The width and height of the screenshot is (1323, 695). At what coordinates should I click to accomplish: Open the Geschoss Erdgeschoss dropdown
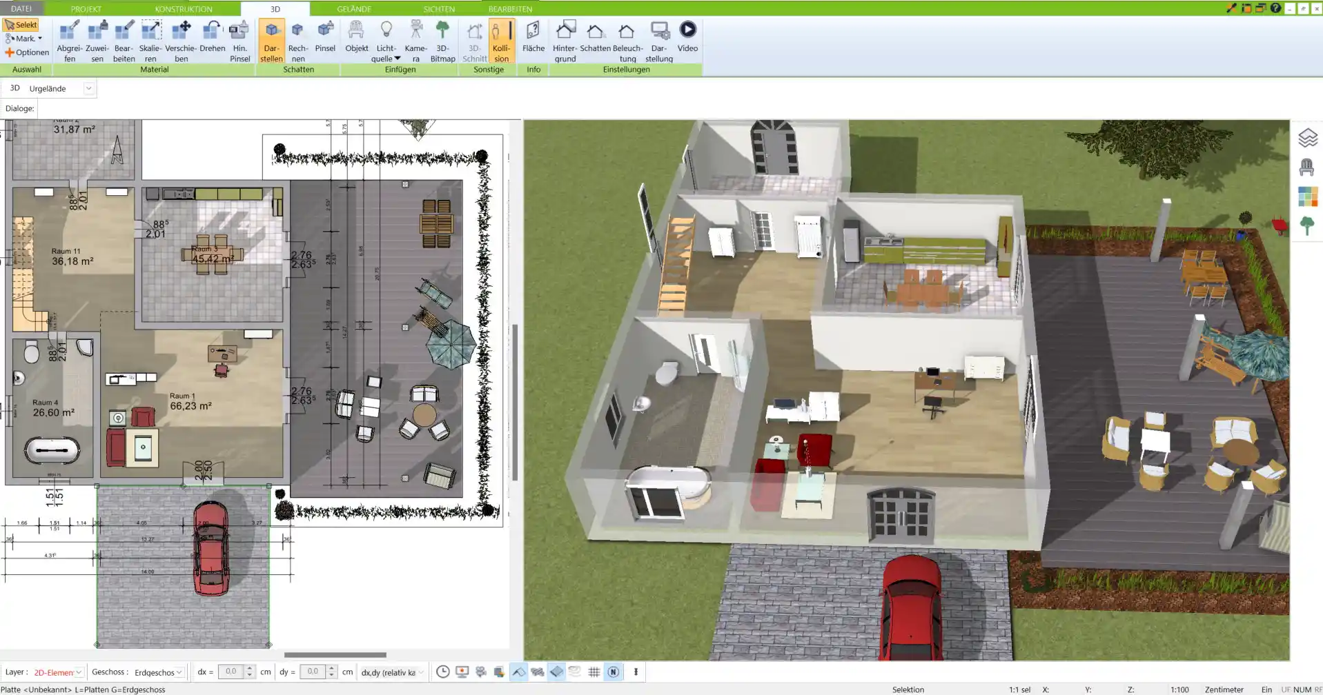point(179,672)
